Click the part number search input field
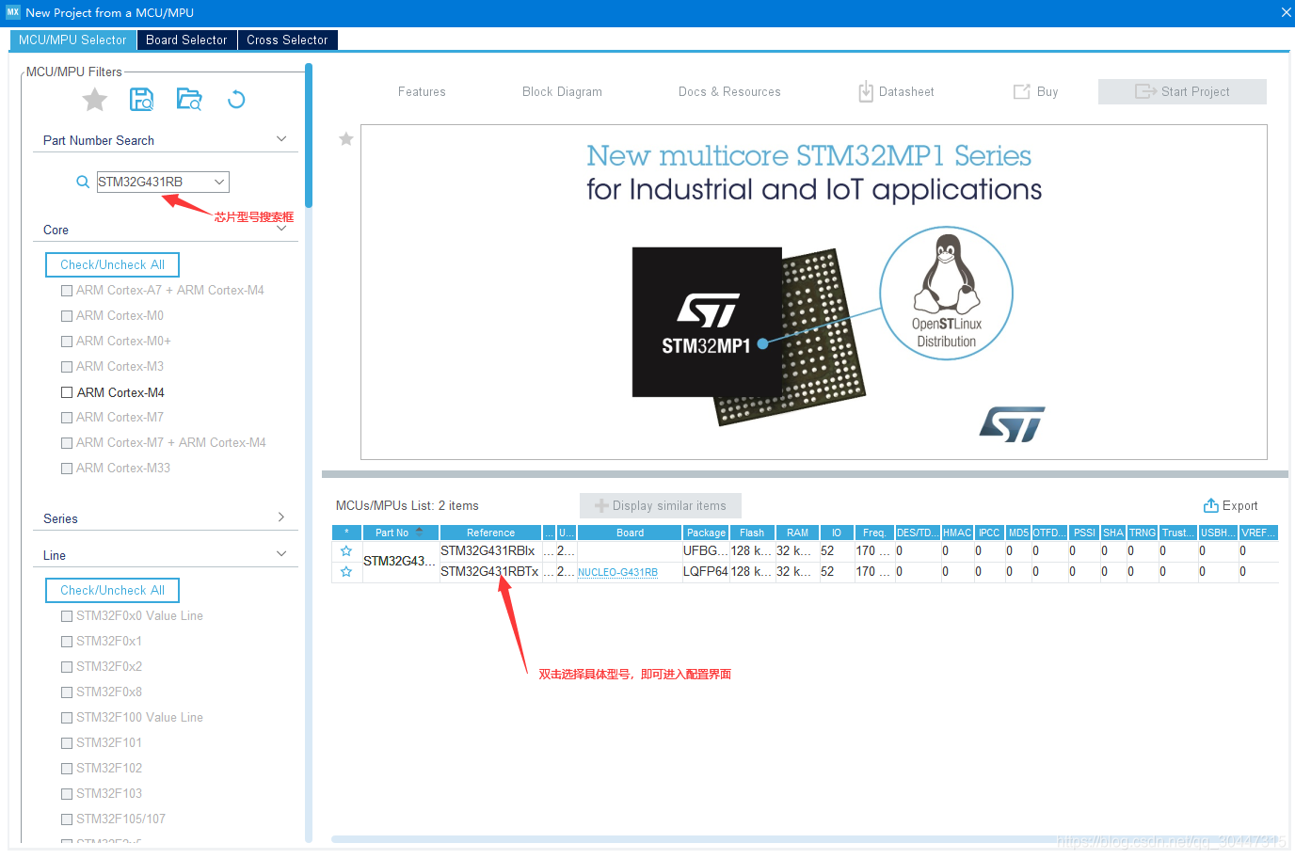This screenshot has height=859, width=1295. pyautogui.click(x=154, y=182)
